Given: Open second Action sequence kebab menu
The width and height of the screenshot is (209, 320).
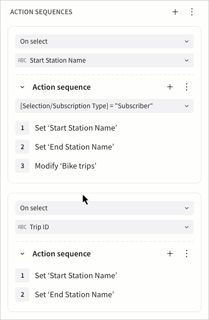Looking at the screenshot, I should (187, 254).
